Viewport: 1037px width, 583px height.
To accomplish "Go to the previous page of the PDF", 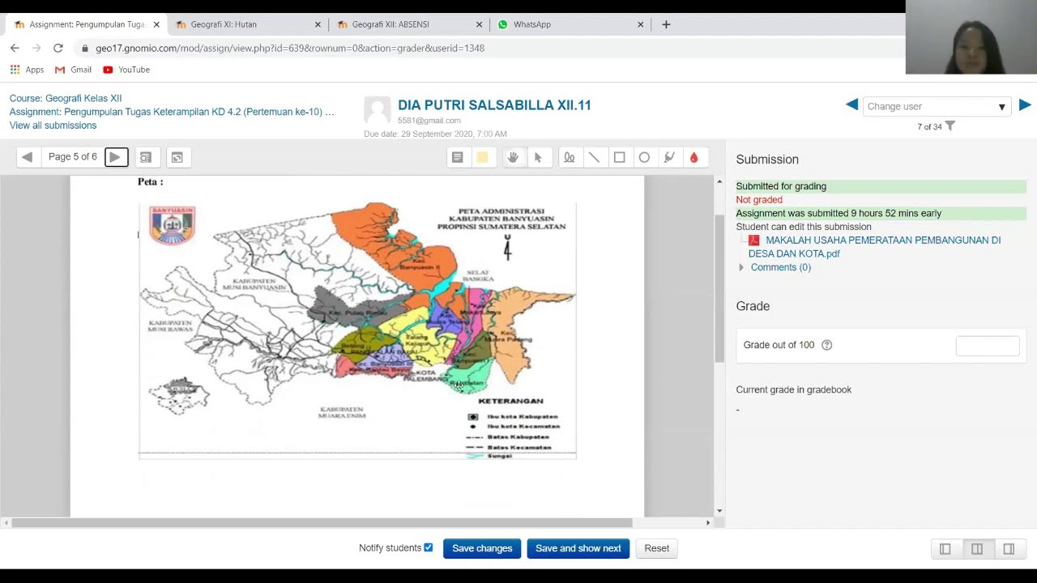I will (x=27, y=157).
